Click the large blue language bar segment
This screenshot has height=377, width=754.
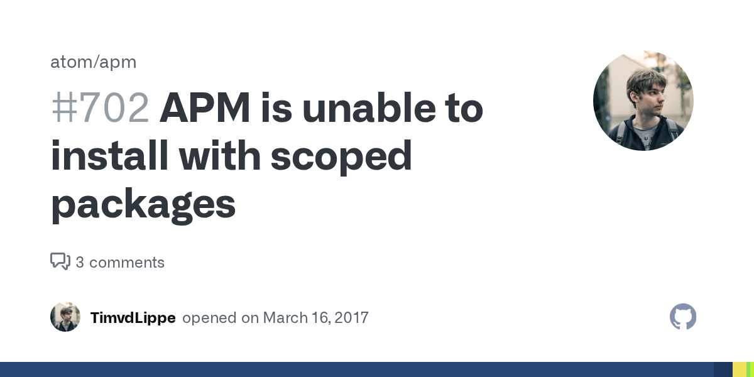(x=357, y=369)
